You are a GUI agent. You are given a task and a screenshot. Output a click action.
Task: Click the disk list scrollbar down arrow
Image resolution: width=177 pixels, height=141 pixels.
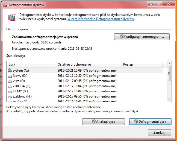pyautogui.click(x=169, y=99)
